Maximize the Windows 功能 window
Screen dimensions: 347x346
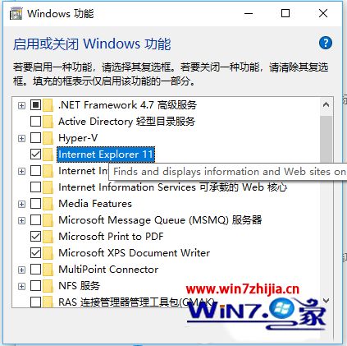pyautogui.click(x=285, y=13)
